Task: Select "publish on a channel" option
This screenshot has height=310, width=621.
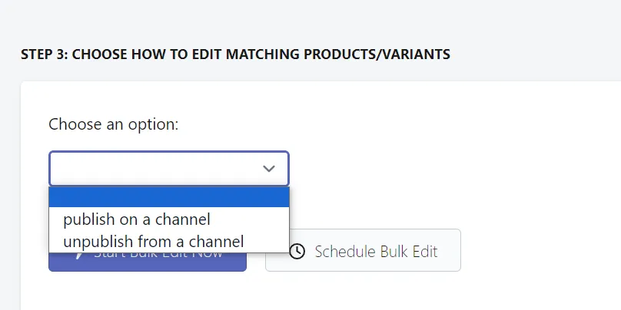Action: click(x=169, y=219)
